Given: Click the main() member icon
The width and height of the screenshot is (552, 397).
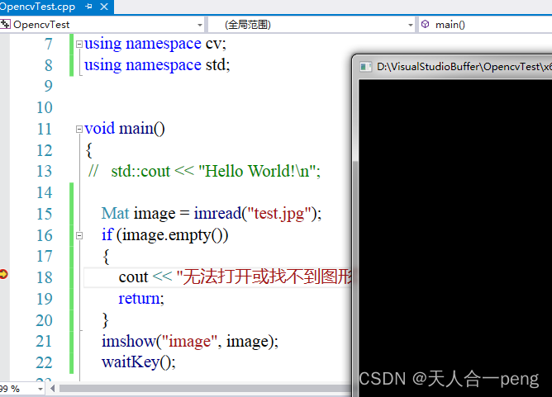Looking at the screenshot, I should [426, 24].
